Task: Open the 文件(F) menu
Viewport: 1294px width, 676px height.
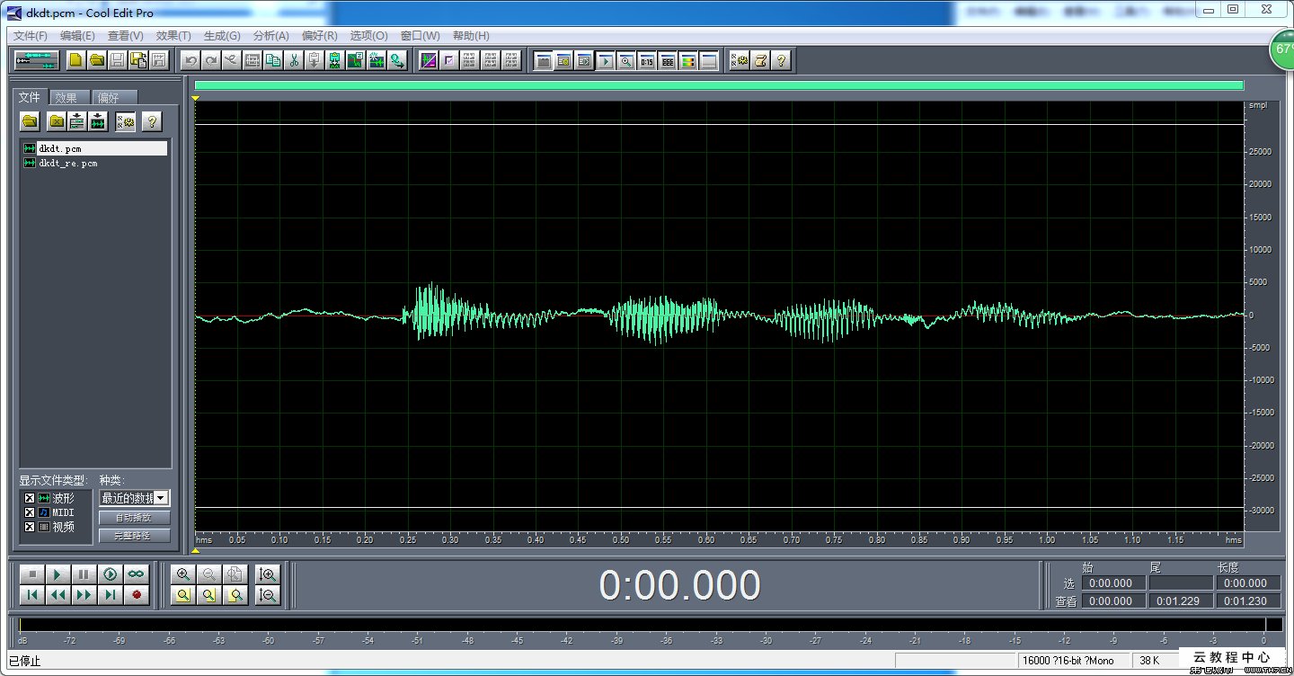Action: [x=31, y=36]
